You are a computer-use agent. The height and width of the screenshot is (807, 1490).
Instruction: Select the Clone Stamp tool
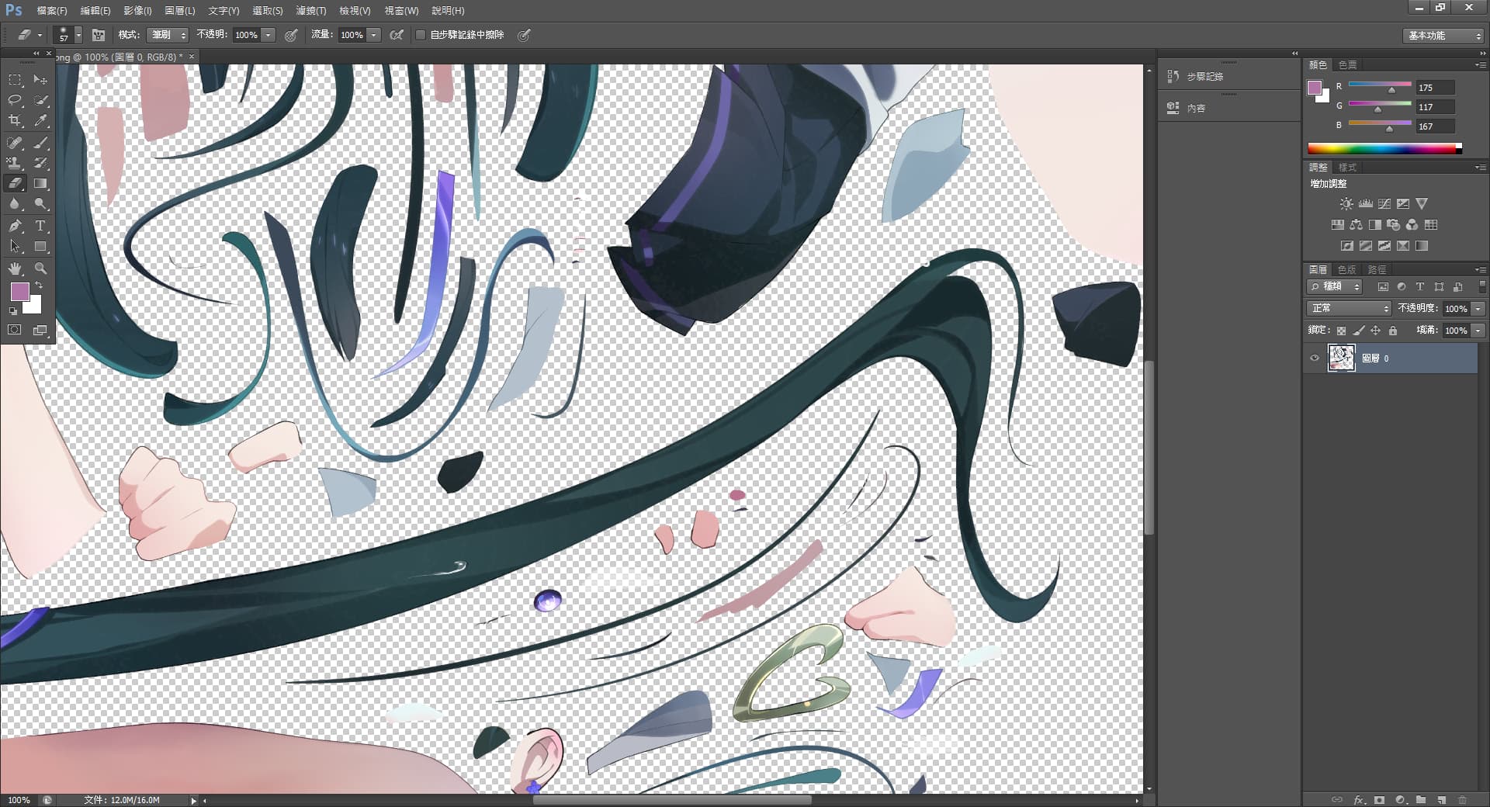point(15,163)
